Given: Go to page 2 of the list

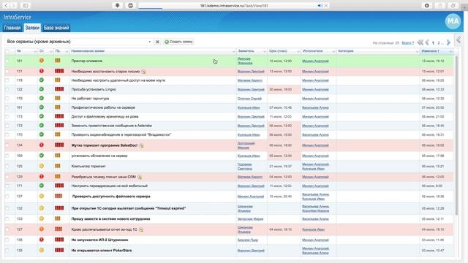Looking at the screenshot, I should coord(439,43).
